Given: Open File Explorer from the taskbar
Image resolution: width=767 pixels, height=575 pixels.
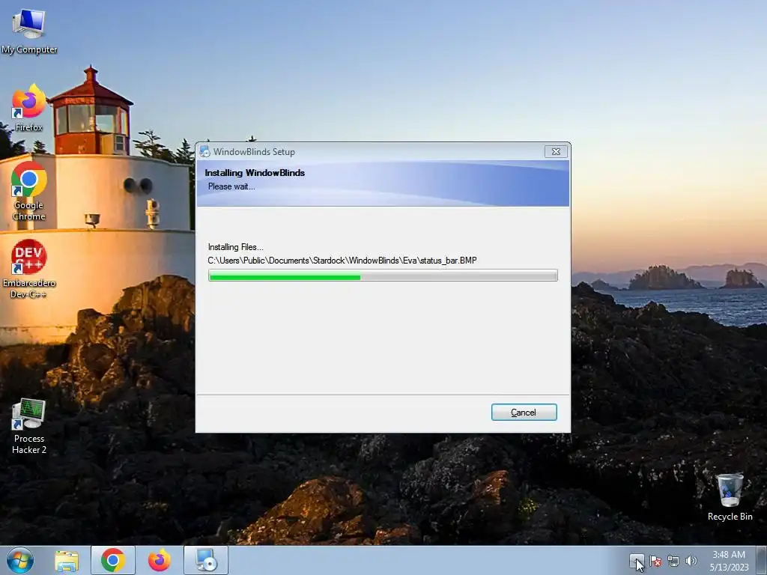Looking at the screenshot, I should [x=67, y=560].
